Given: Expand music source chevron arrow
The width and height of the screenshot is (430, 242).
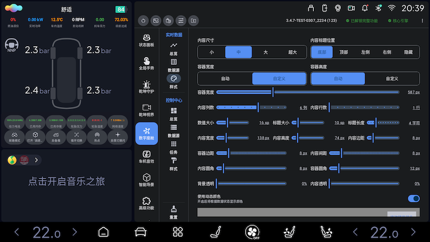Looking at the screenshot, I should pos(37,160).
